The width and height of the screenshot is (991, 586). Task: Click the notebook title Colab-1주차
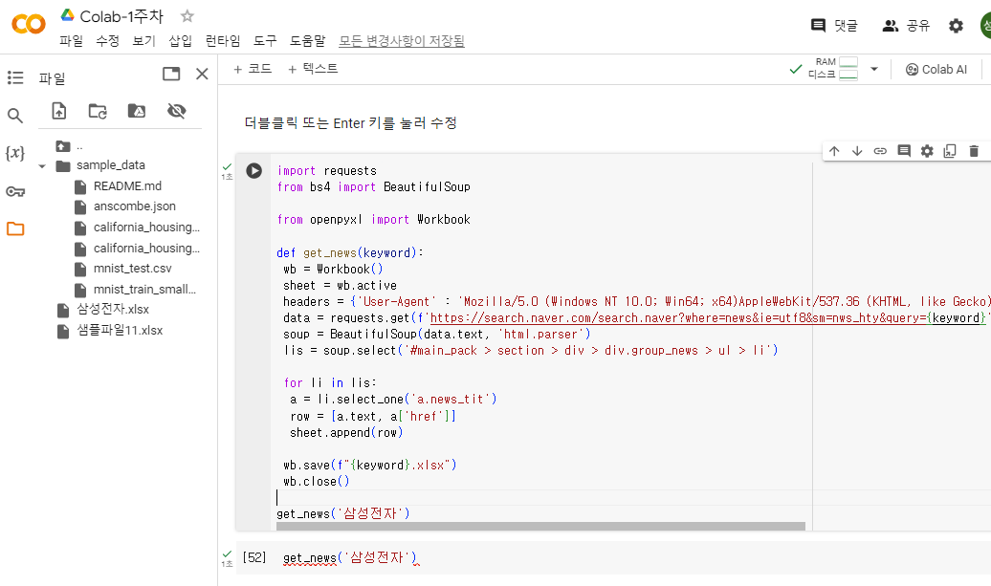[x=121, y=16]
